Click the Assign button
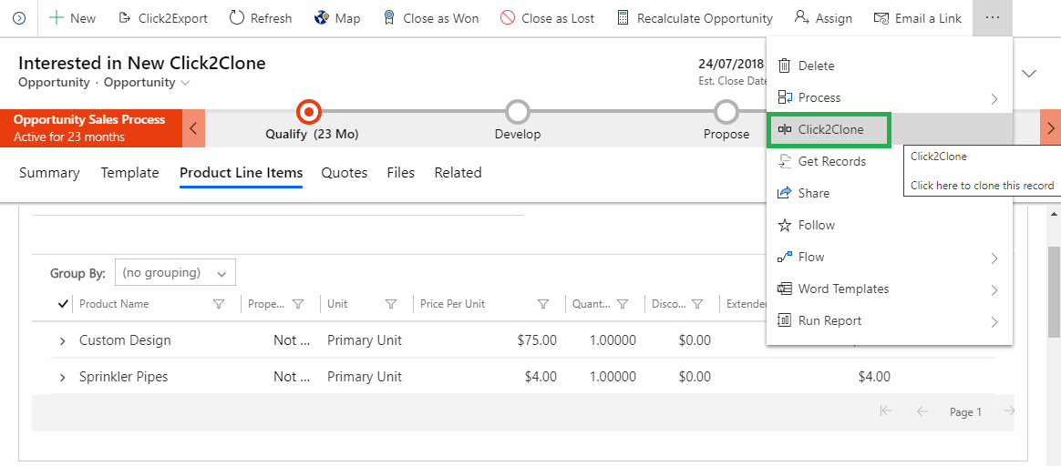This screenshot has height=466, width=1061. [x=823, y=18]
